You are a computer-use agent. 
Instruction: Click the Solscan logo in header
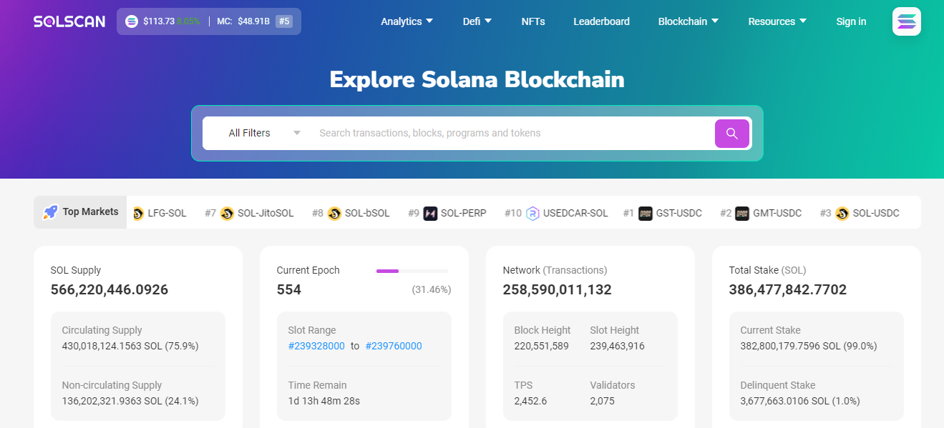pyautogui.click(x=68, y=21)
